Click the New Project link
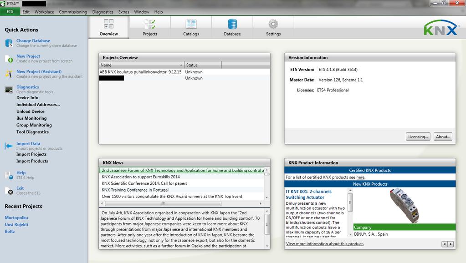The width and height of the screenshot is (466, 263). (x=28, y=56)
